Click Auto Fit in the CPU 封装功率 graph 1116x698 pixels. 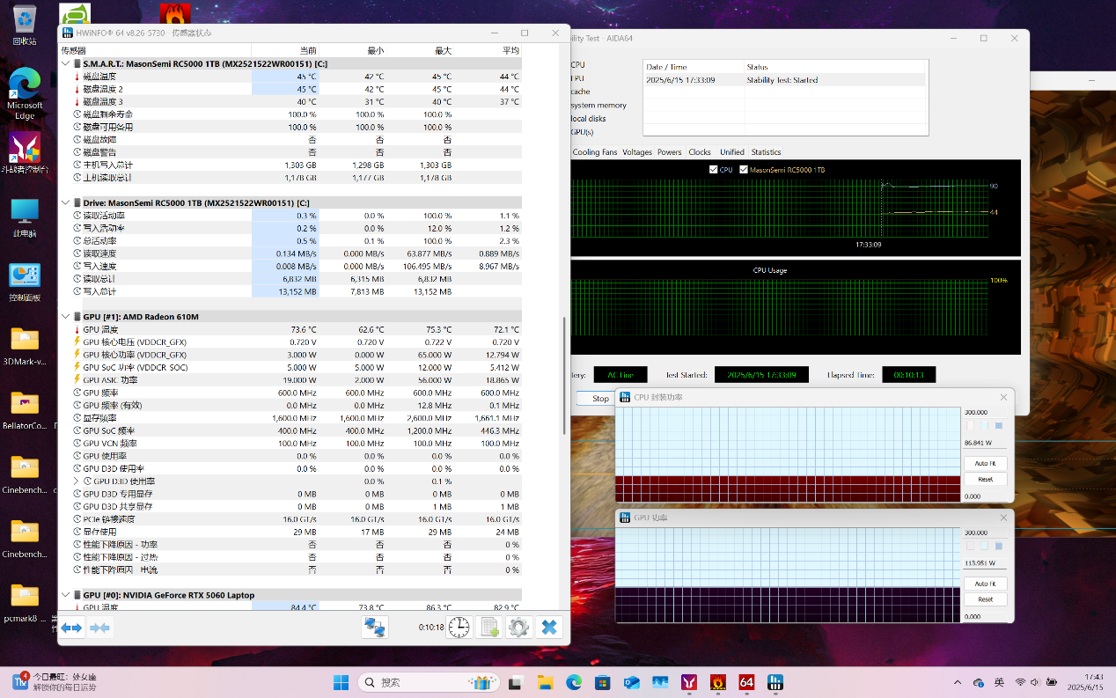pos(985,464)
